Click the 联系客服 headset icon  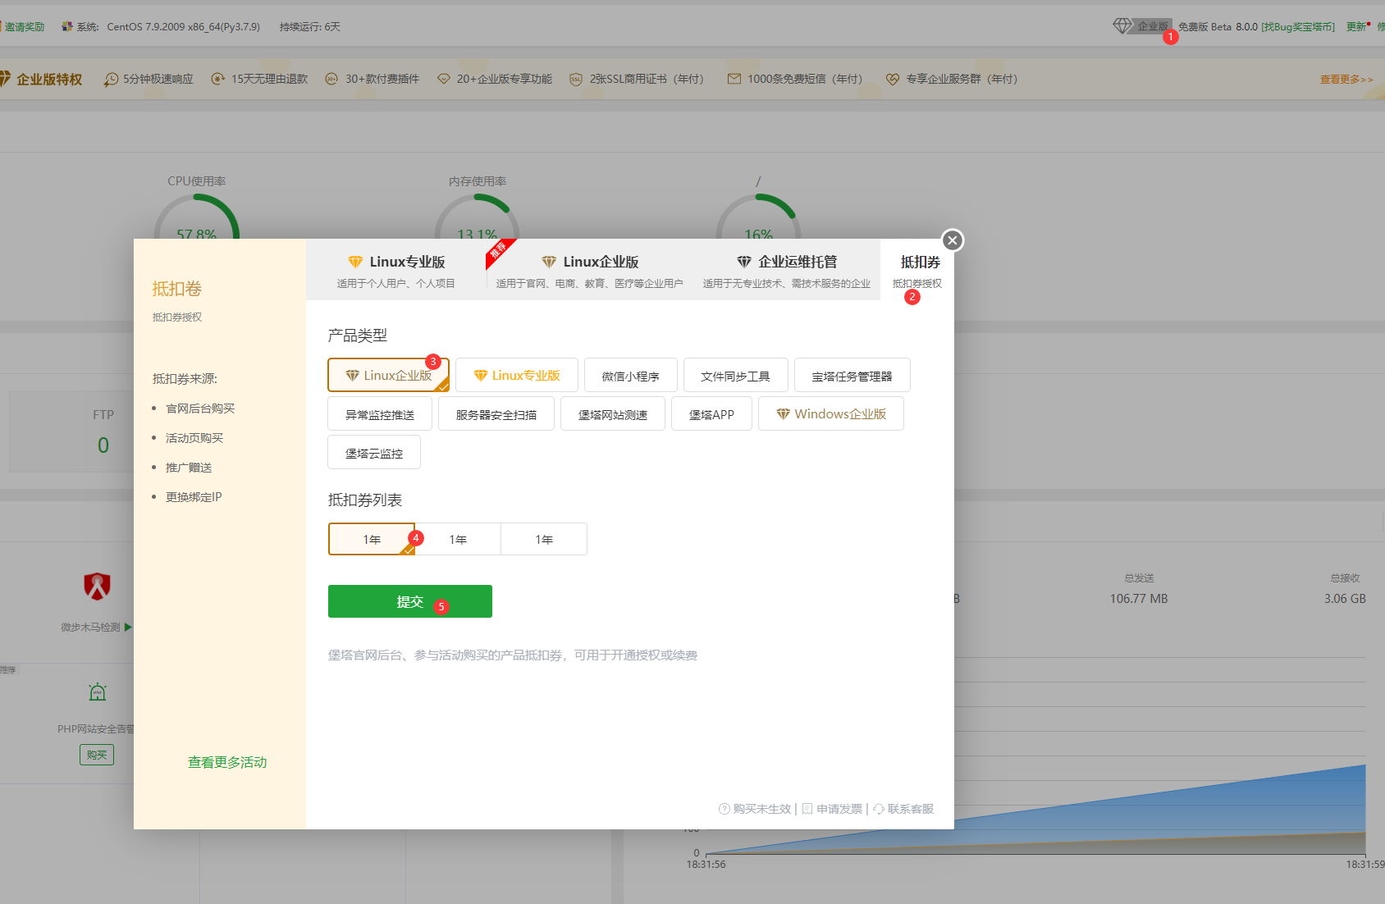879,809
